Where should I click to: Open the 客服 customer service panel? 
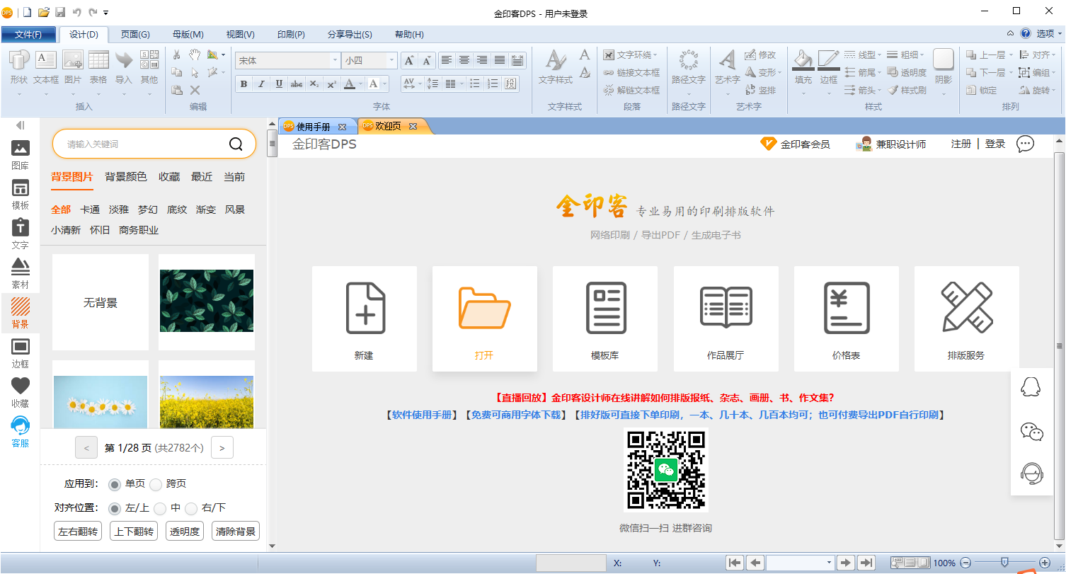click(x=20, y=432)
